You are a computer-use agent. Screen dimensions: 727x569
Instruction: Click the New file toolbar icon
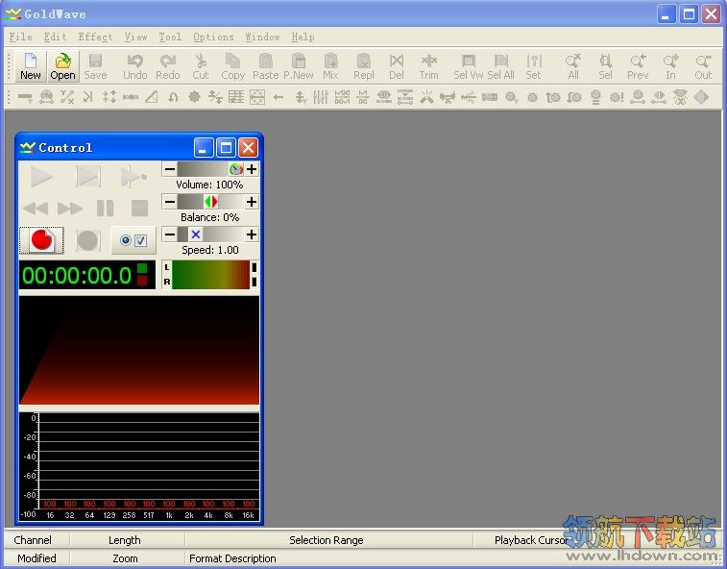click(30, 66)
